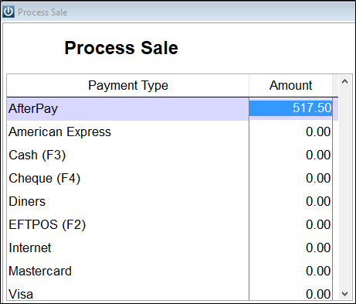
Task: Choose Cash (F3) payment type
Action: (127, 155)
